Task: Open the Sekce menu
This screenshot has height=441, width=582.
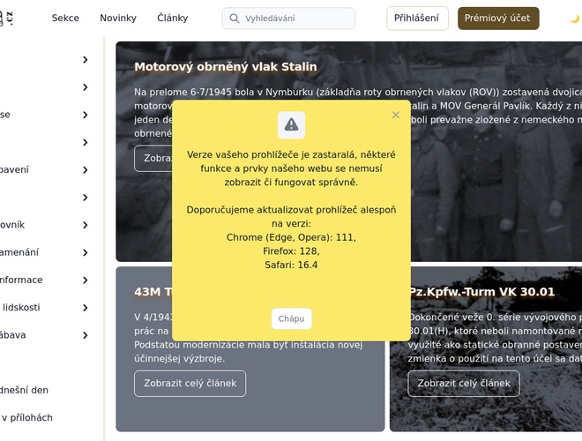Action: pyautogui.click(x=65, y=19)
